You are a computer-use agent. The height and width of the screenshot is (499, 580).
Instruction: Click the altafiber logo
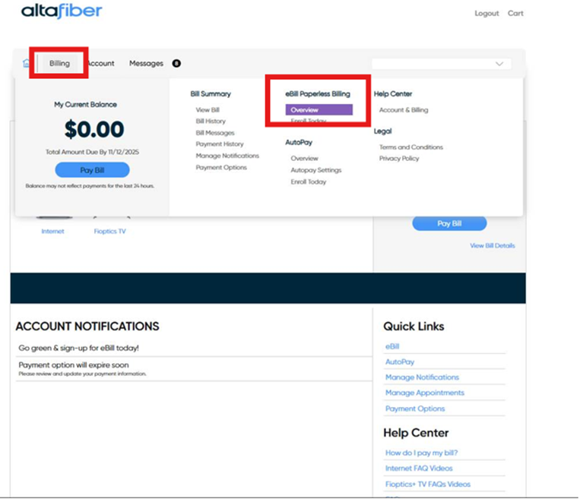[61, 11]
